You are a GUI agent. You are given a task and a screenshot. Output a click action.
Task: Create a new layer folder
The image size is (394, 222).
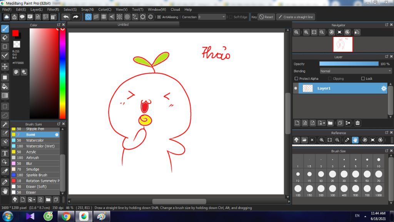pyautogui.click(x=330, y=123)
